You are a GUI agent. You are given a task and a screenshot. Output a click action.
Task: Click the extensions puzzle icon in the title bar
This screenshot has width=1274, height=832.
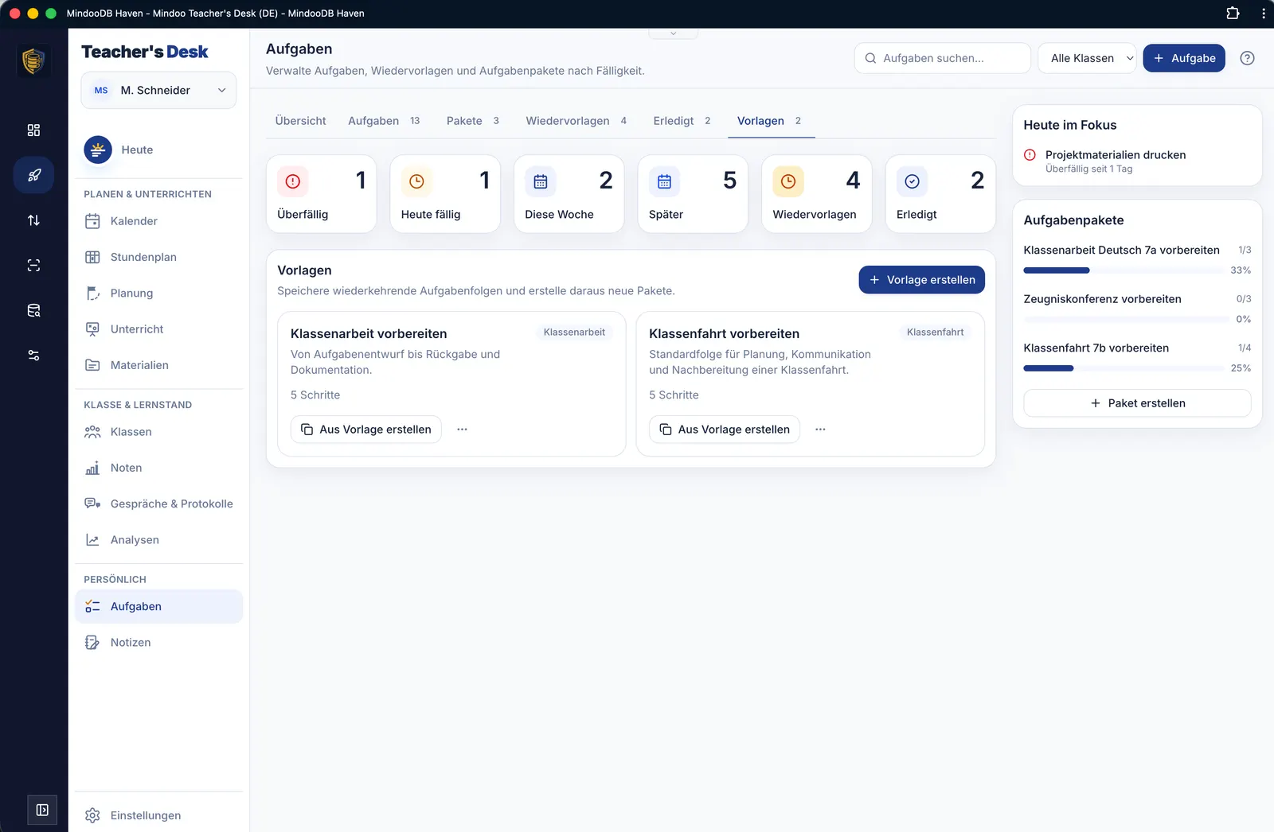coord(1233,13)
